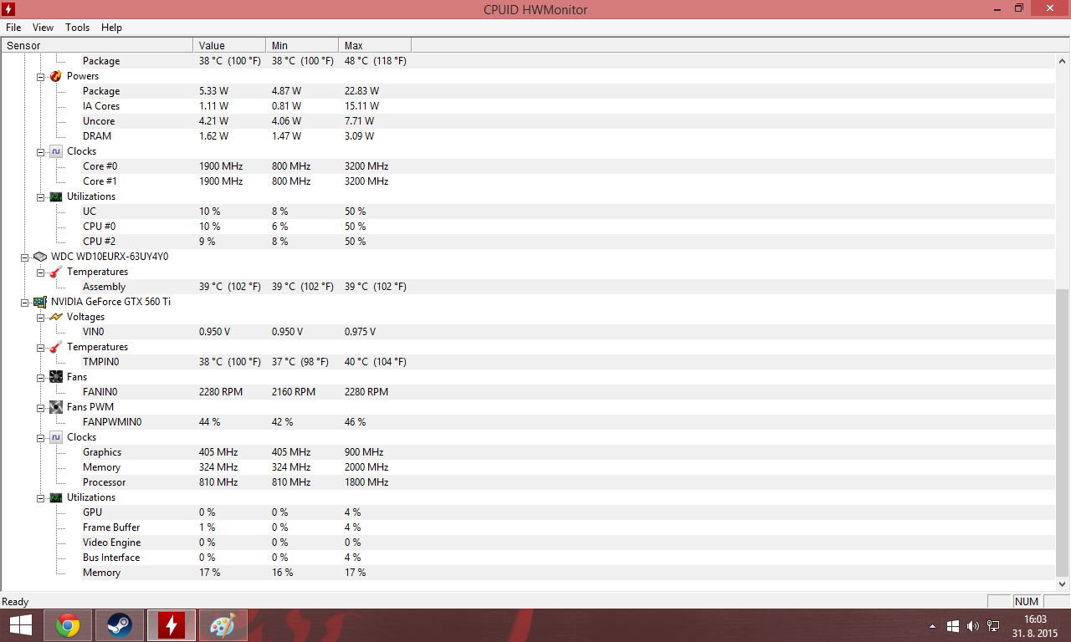Collapse the NVIDIA GeForce GTX 560 Ti node
This screenshot has height=642, width=1071.
[x=24, y=302]
